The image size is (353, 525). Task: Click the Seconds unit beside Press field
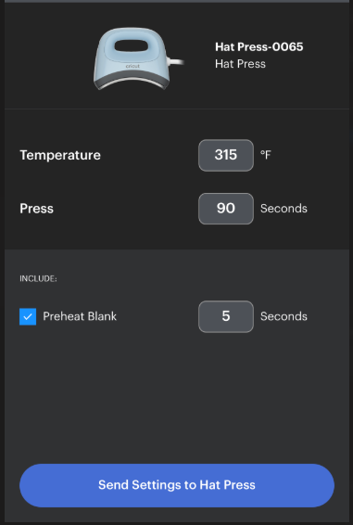tap(284, 209)
